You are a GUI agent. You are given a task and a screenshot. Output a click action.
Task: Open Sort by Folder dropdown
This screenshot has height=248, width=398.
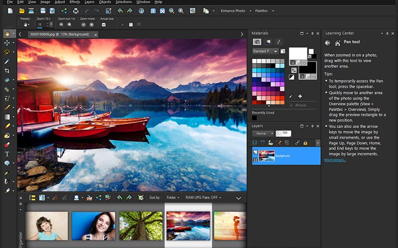click(x=173, y=197)
